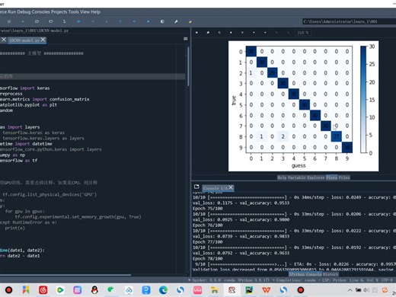Click the plot zoom percentage box
Screen dimensions: 396x297
point(302,33)
